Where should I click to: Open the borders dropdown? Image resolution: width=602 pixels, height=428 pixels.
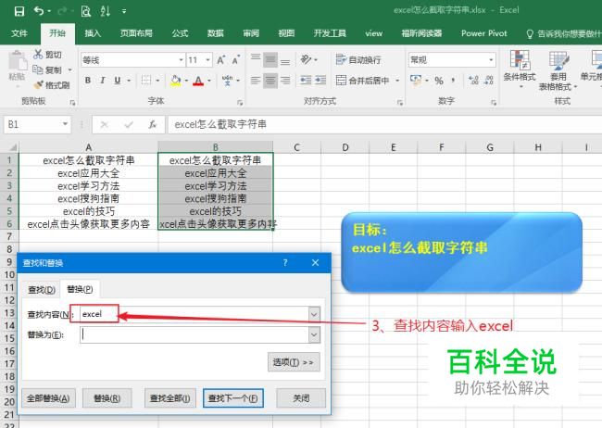coord(157,81)
